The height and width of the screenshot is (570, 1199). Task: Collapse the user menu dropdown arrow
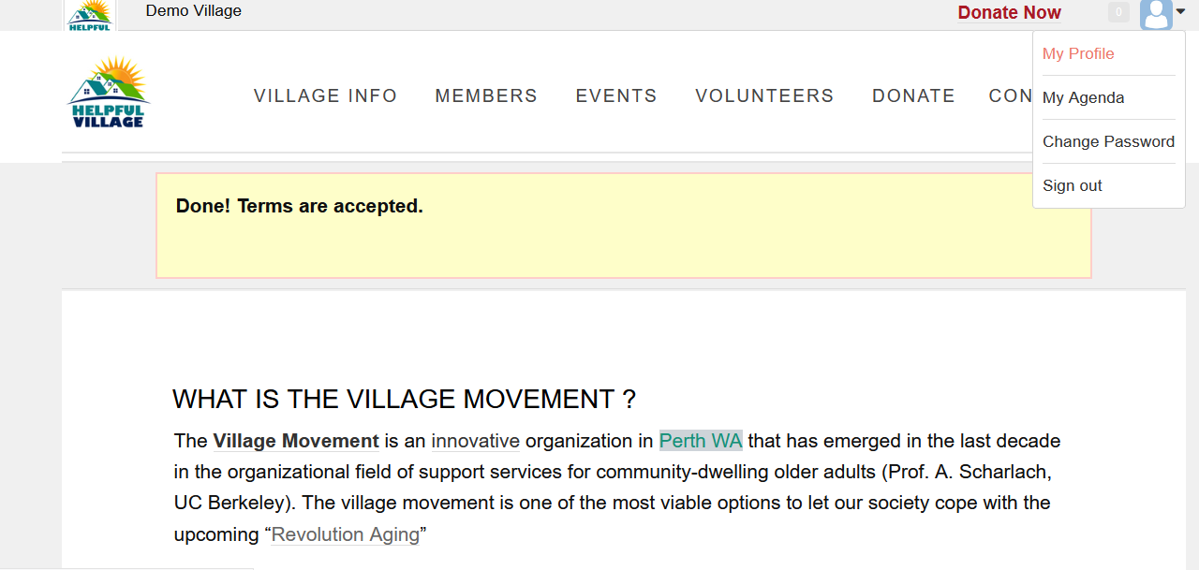(1181, 11)
